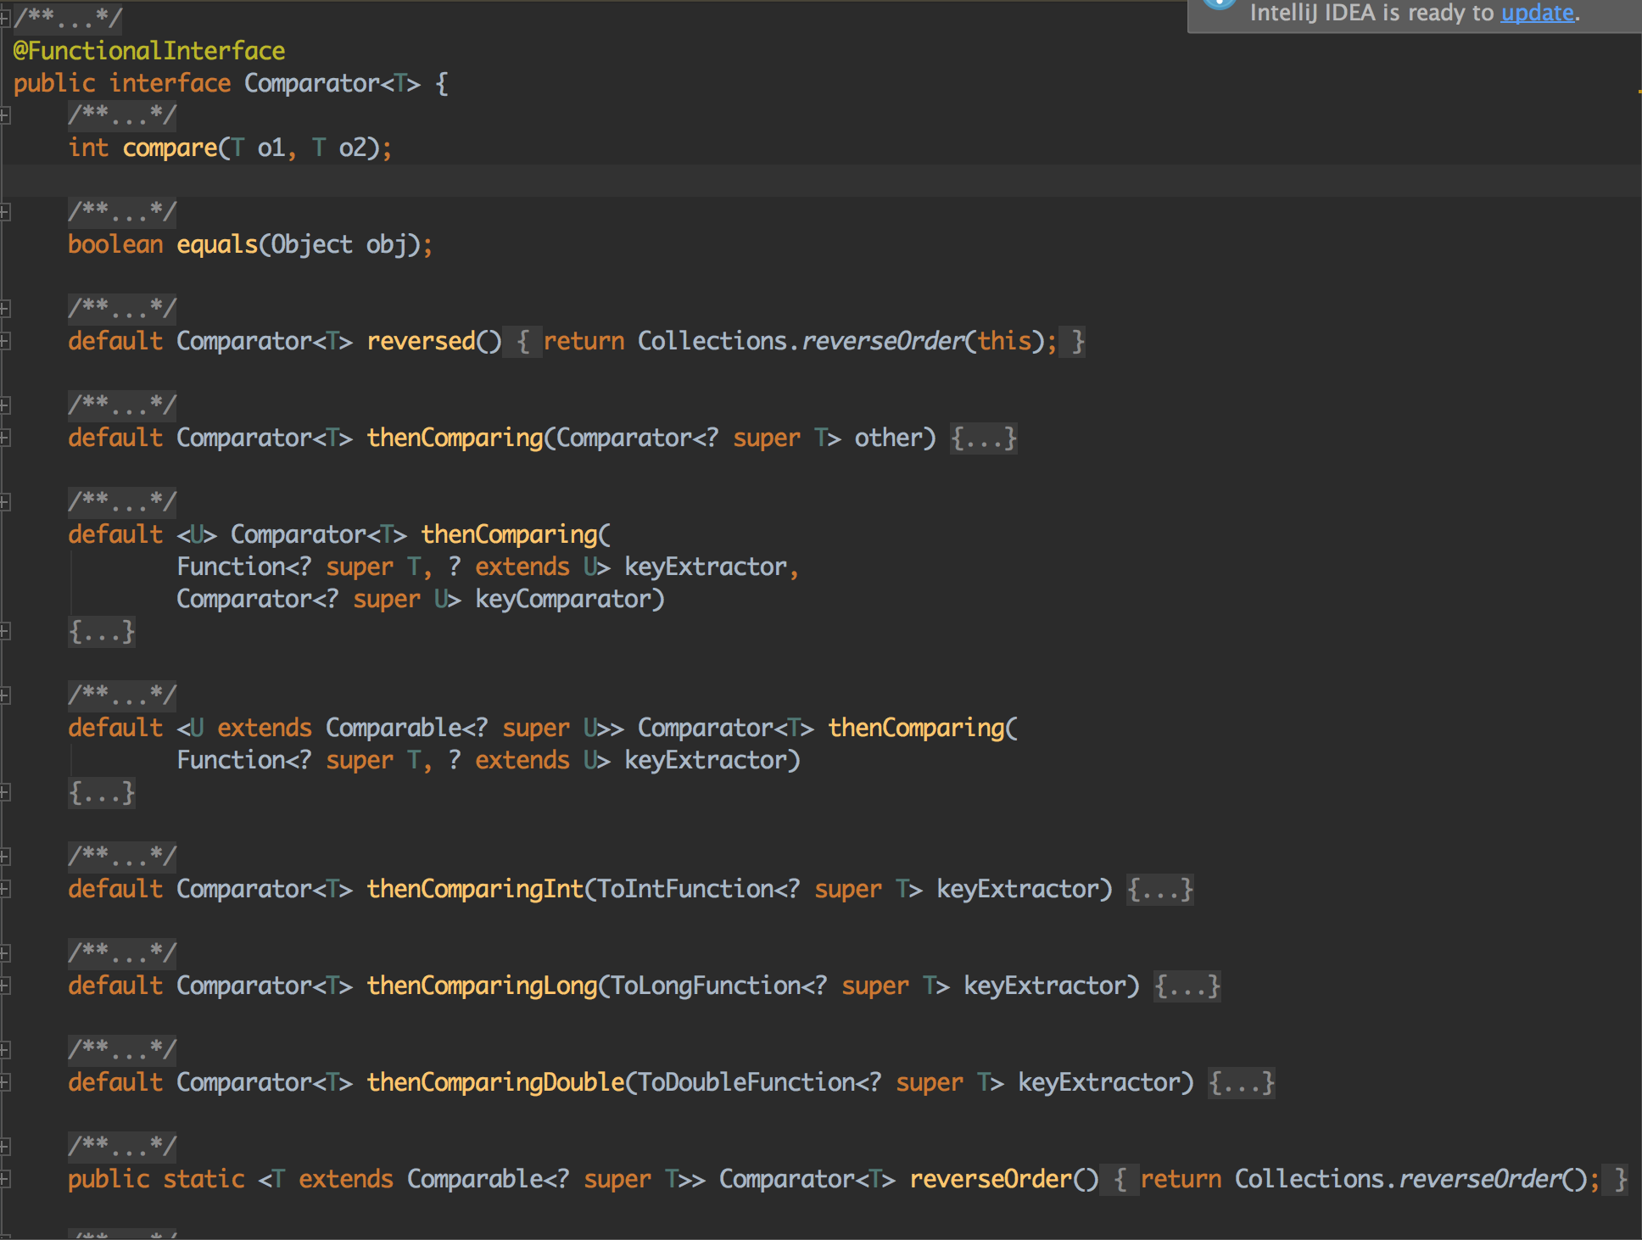Expand the folded {...} body below the keyComparator overload
1642x1240 pixels.
(x=101, y=631)
